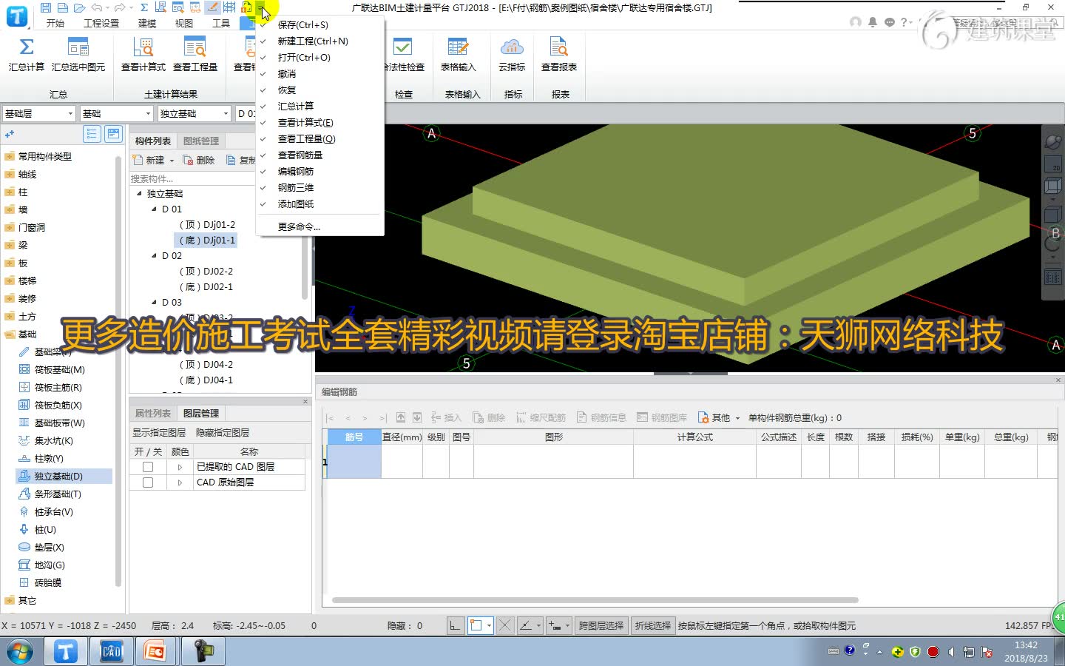
Task: Click the undo arrow in quick access toolbar
Action: pyautogui.click(x=96, y=7)
